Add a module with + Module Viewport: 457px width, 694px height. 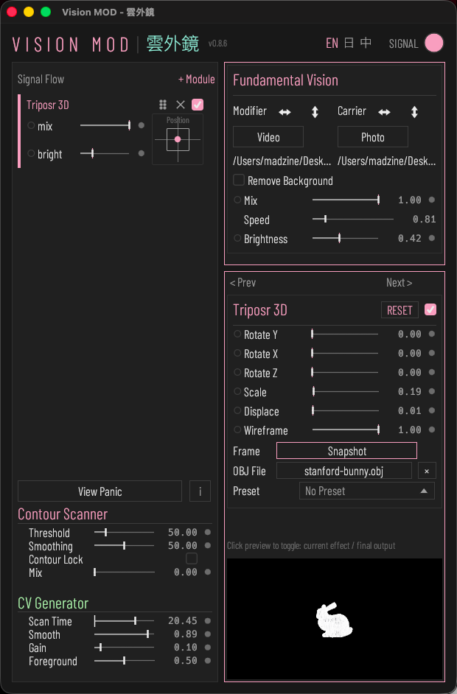point(196,80)
